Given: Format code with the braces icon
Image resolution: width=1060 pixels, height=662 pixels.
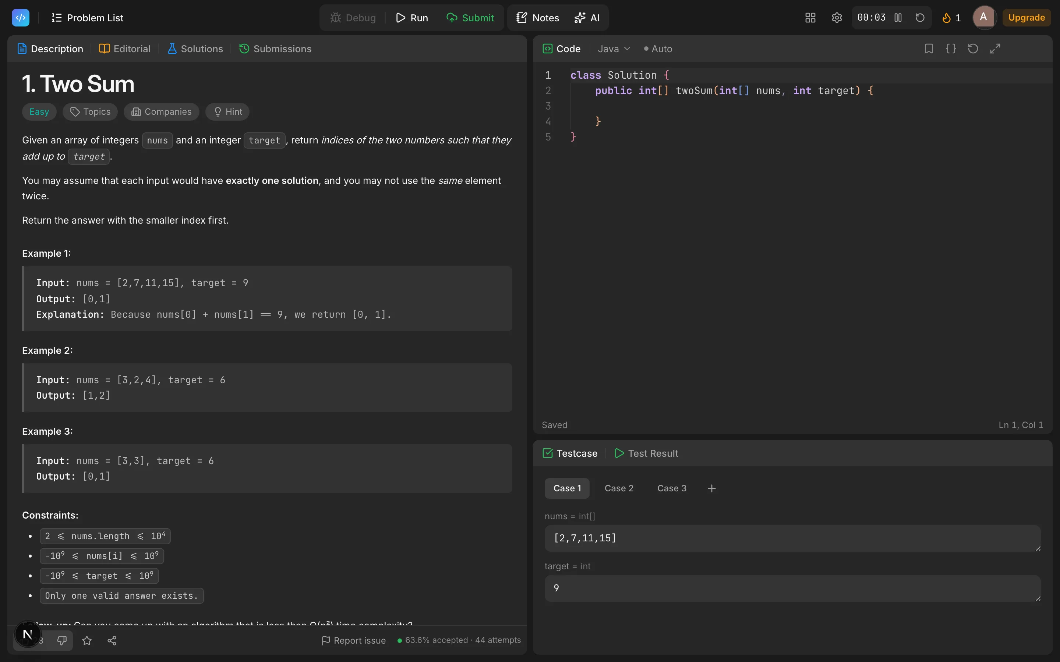Looking at the screenshot, I should [951, 49].
